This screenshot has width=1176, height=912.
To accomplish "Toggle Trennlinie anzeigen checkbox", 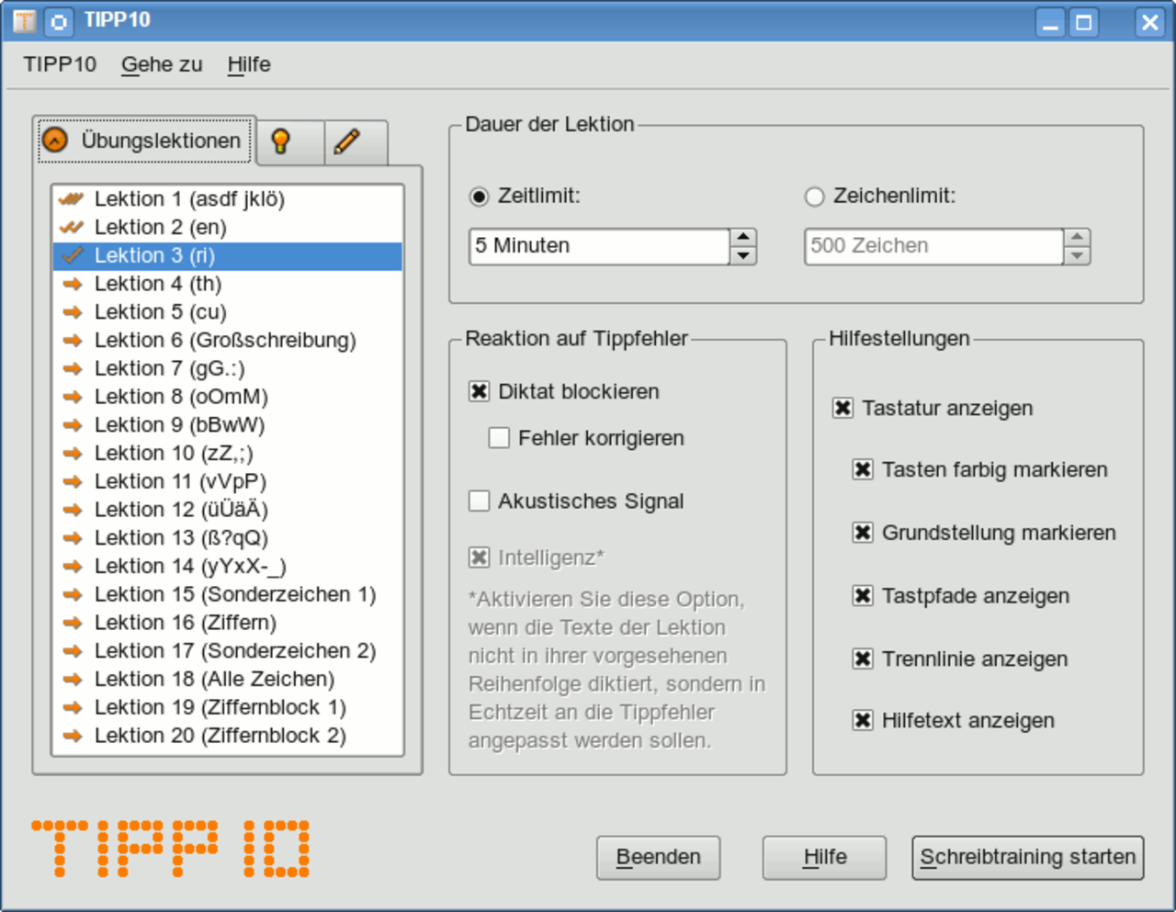I will click(x=863, y=659).
